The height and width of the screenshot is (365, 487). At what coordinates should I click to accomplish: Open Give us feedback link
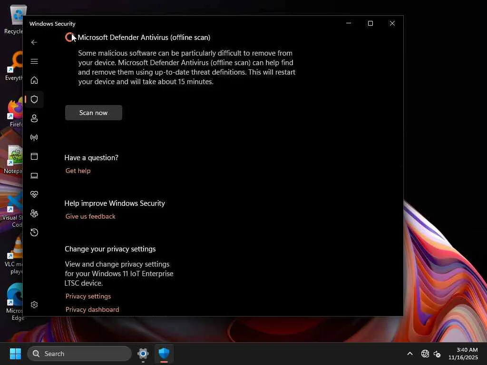(x=90, y=216)
